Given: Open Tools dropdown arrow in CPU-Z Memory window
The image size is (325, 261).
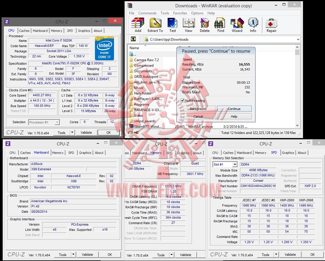Looking at the screenshot, I should click(171, 255).
